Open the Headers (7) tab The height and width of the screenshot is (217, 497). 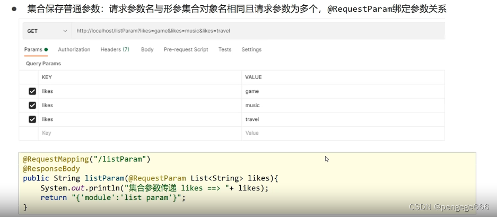115,49
